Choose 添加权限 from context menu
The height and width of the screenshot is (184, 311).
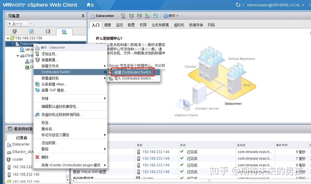(x=70, y=143)
